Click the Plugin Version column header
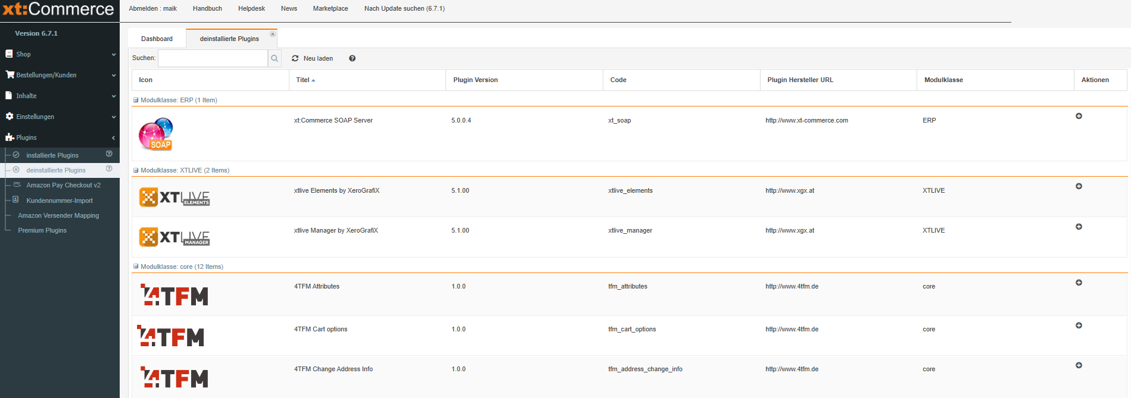This screenshot has height=398, width=1131. (524, 80)
